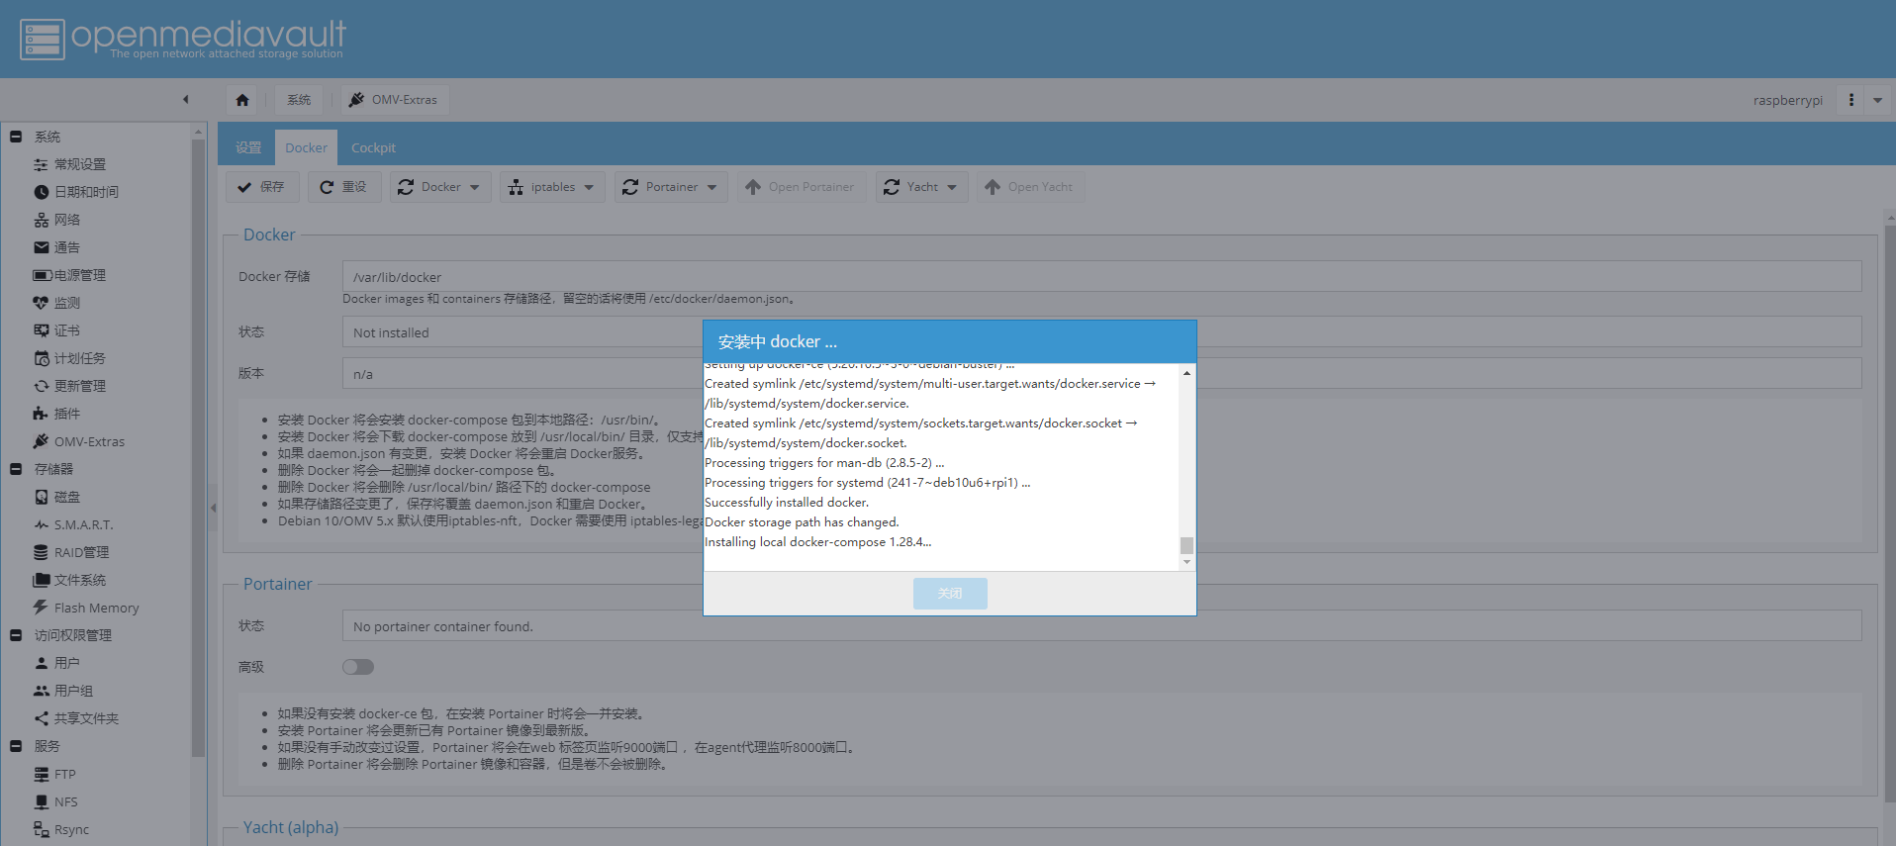Collapse the 服务 tree group

[16, 746]
